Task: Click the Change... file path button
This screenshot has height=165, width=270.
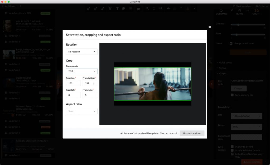Action: tap(239, 89)
